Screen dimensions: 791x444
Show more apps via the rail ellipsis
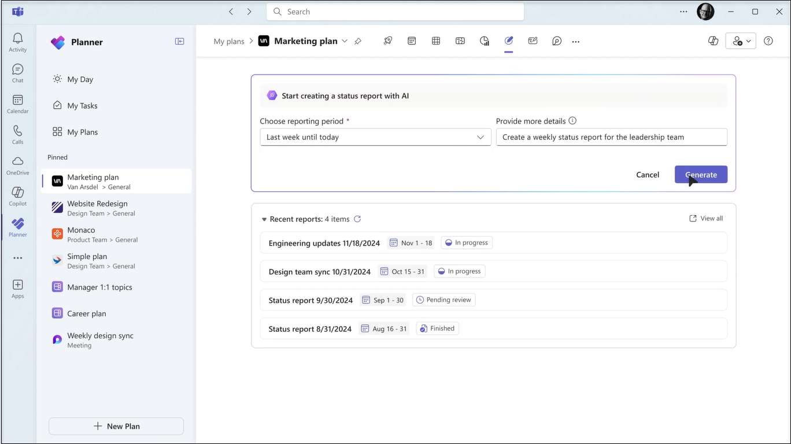click(x=18, y=258)
